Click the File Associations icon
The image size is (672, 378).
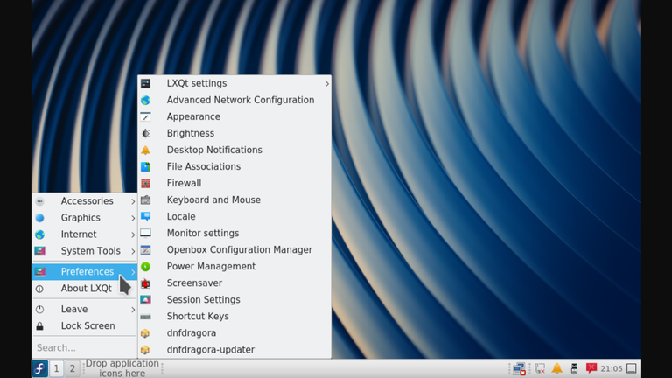146,167
